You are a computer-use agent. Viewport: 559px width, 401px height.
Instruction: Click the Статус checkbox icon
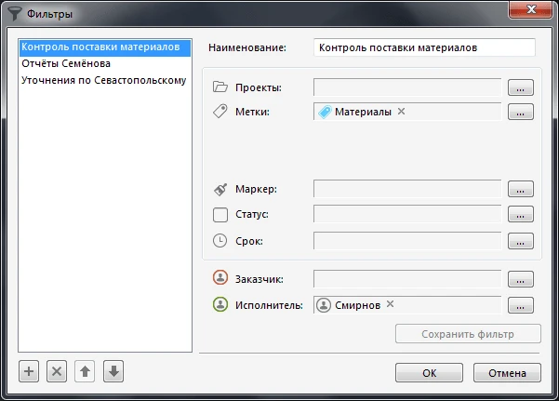(x=220, y=215)
